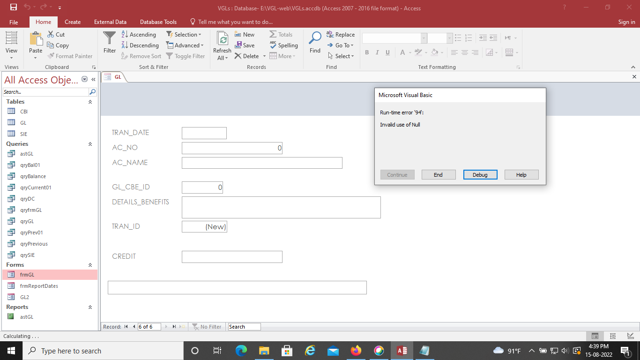The width and height of the screenshot is (640, 360).
Task: Switch to the Database Tools tab
Action: tap(158, 22)
